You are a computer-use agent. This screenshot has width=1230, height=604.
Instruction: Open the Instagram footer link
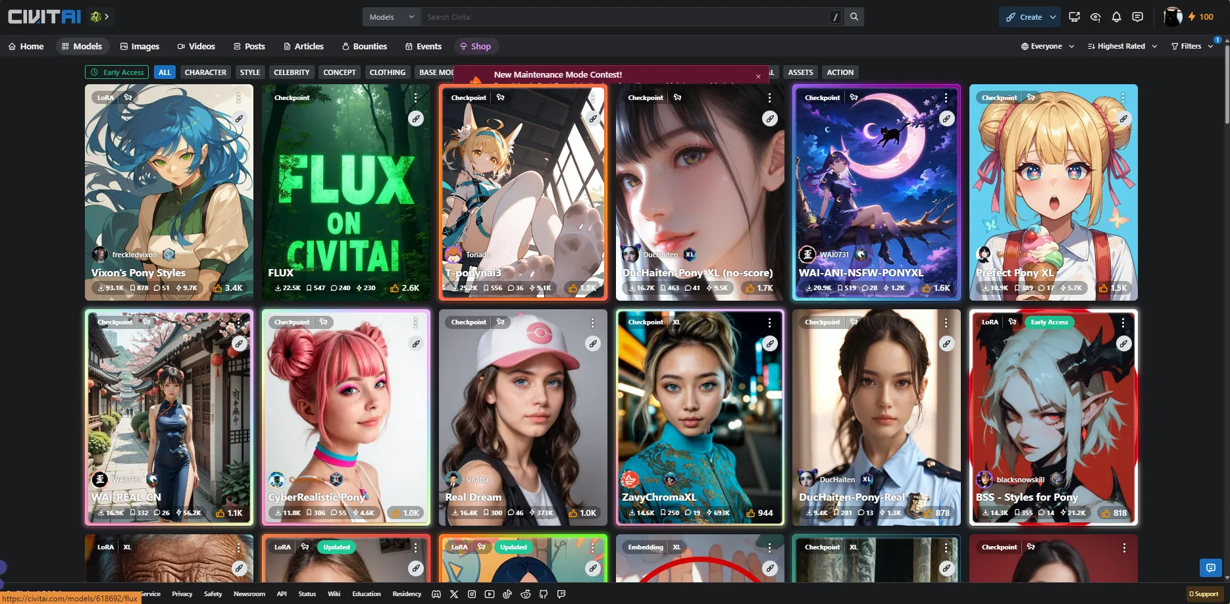click(x=471, y=594)
